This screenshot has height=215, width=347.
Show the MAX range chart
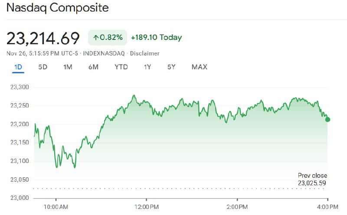pos(200,67)
